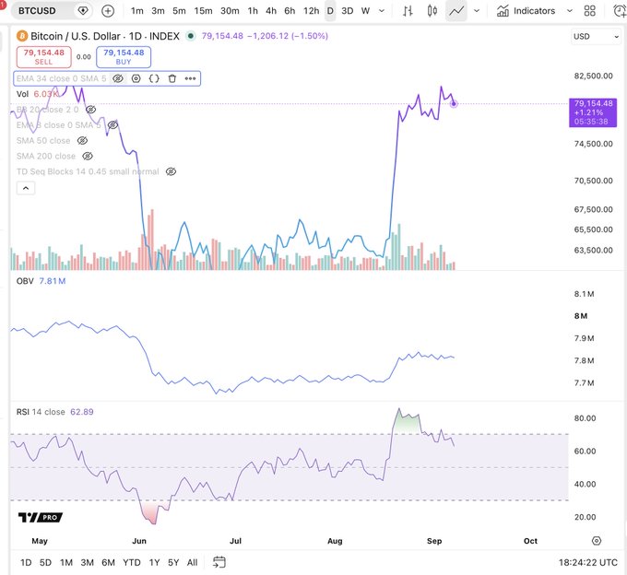Collapse the indicator legend chevron

(26, 188)
